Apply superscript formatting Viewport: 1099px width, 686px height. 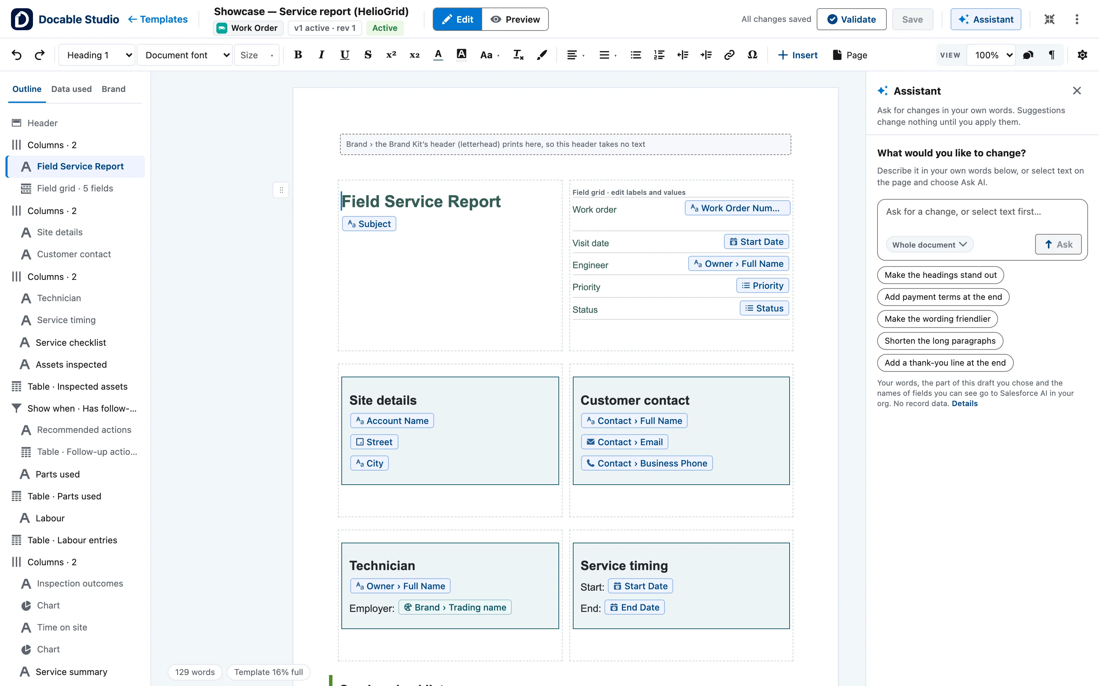coord(391,55)
